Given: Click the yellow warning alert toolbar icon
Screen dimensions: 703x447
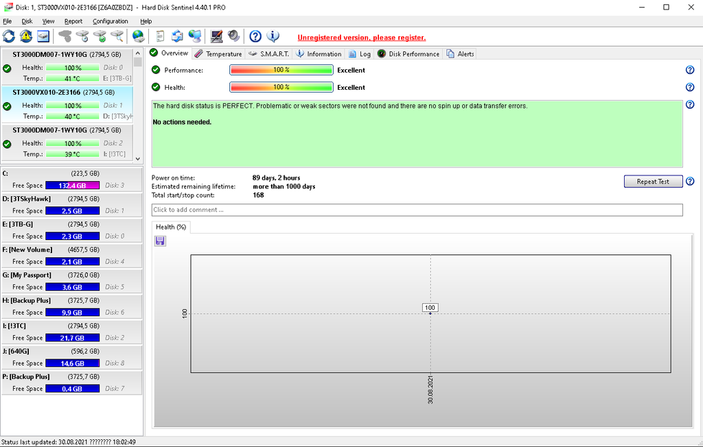Looking at the screenshot, I should (26, 36).
